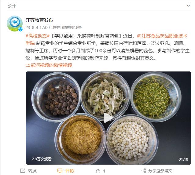Open the #高校动态# hashtag link
Image resolution: width=195 pixels, height=175 pixels.
(38, 36)
